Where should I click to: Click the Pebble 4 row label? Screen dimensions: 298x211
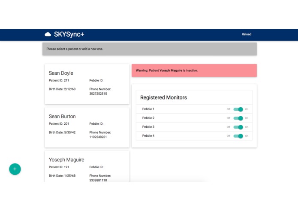coord(148,136)
